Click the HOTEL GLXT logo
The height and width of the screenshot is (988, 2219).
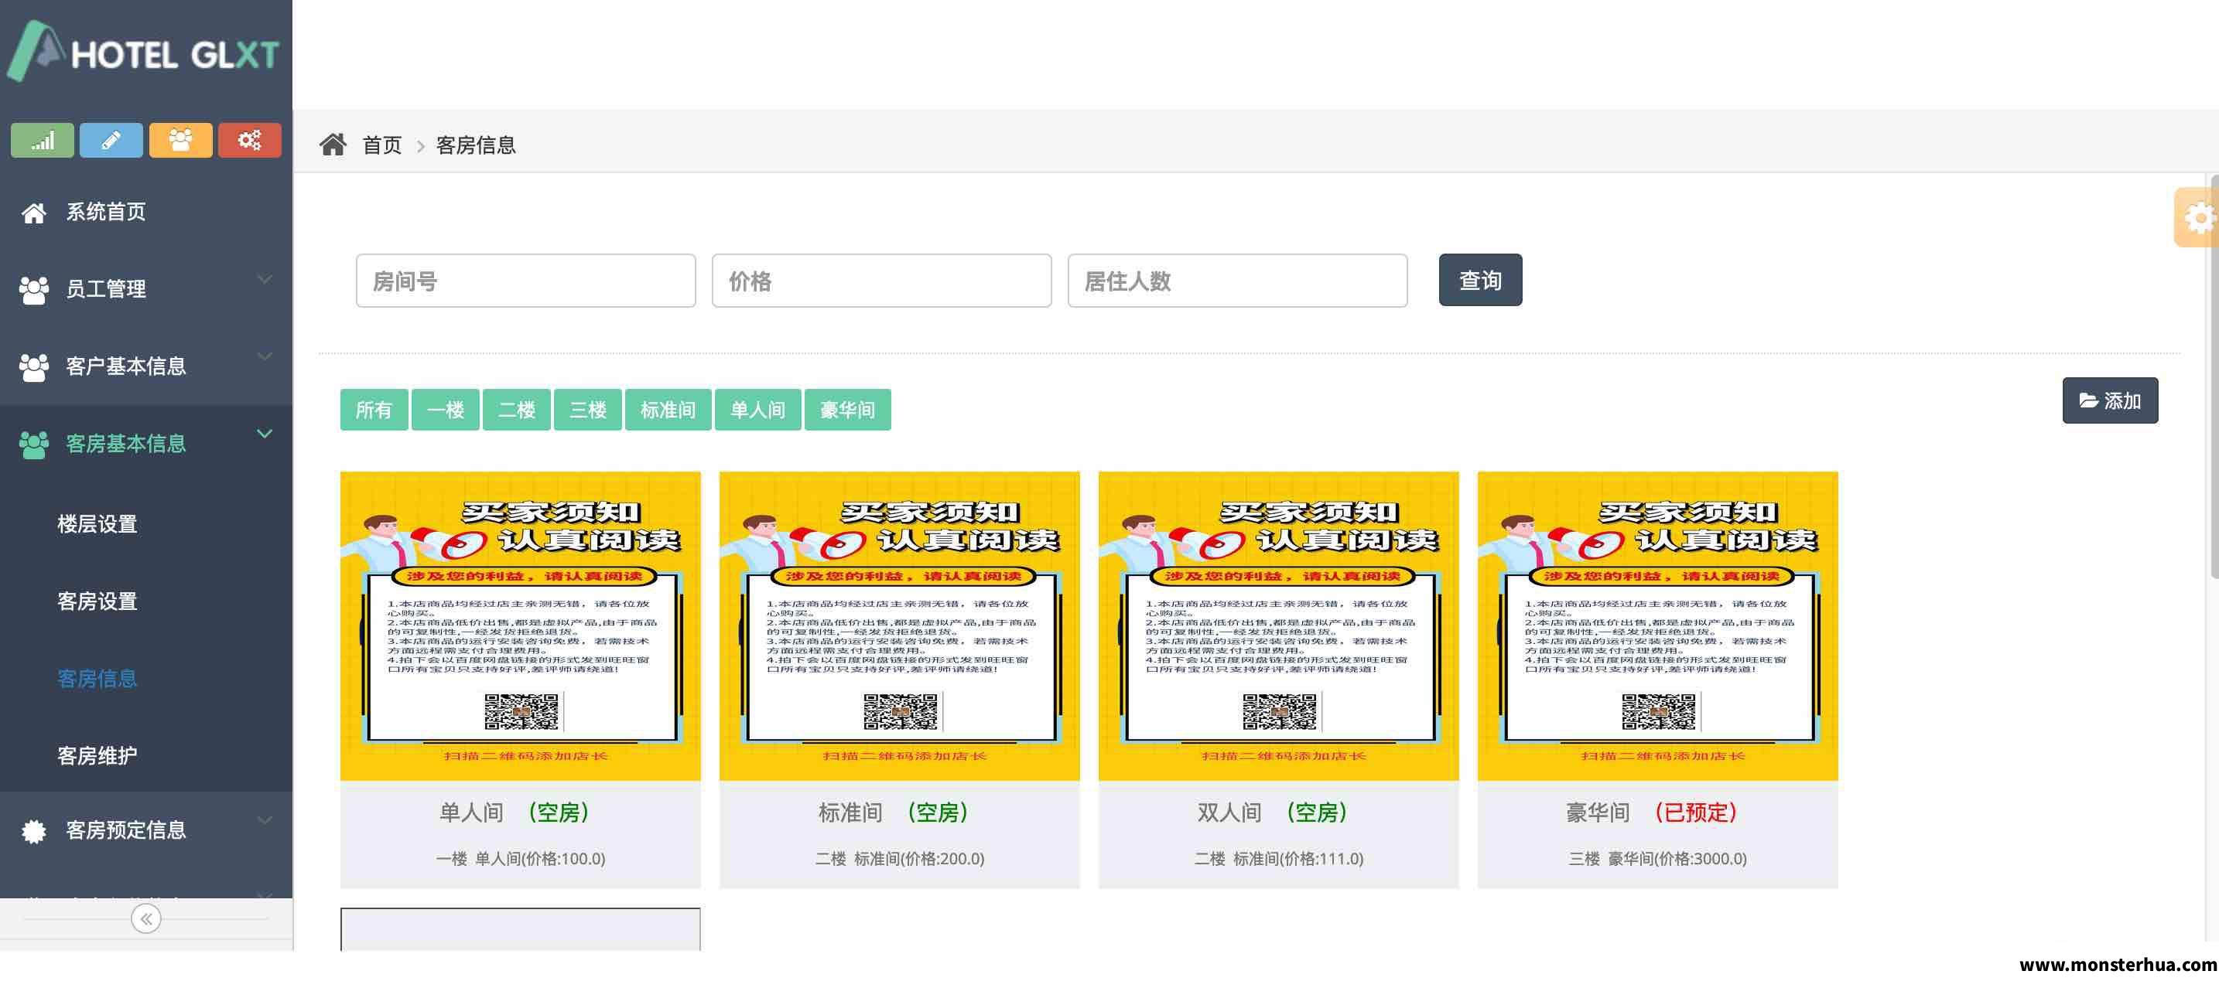[x=144, y=52]
